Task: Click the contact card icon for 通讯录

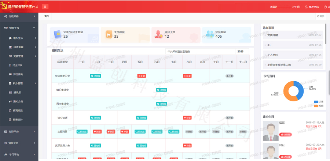Action: tap(10, 92)
